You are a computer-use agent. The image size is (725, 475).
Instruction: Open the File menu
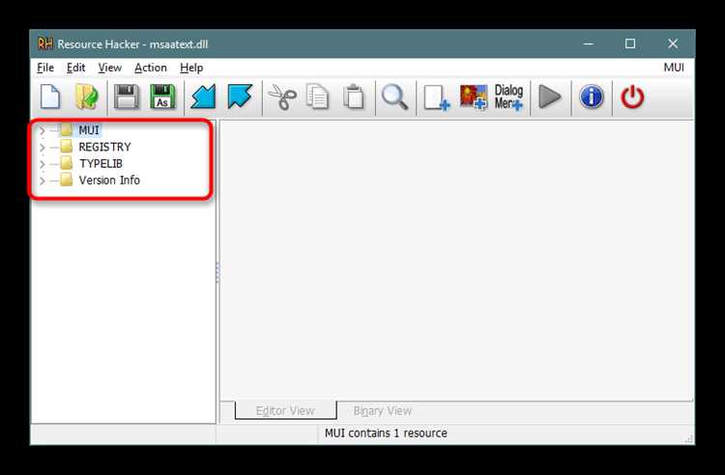pos(45,68)
